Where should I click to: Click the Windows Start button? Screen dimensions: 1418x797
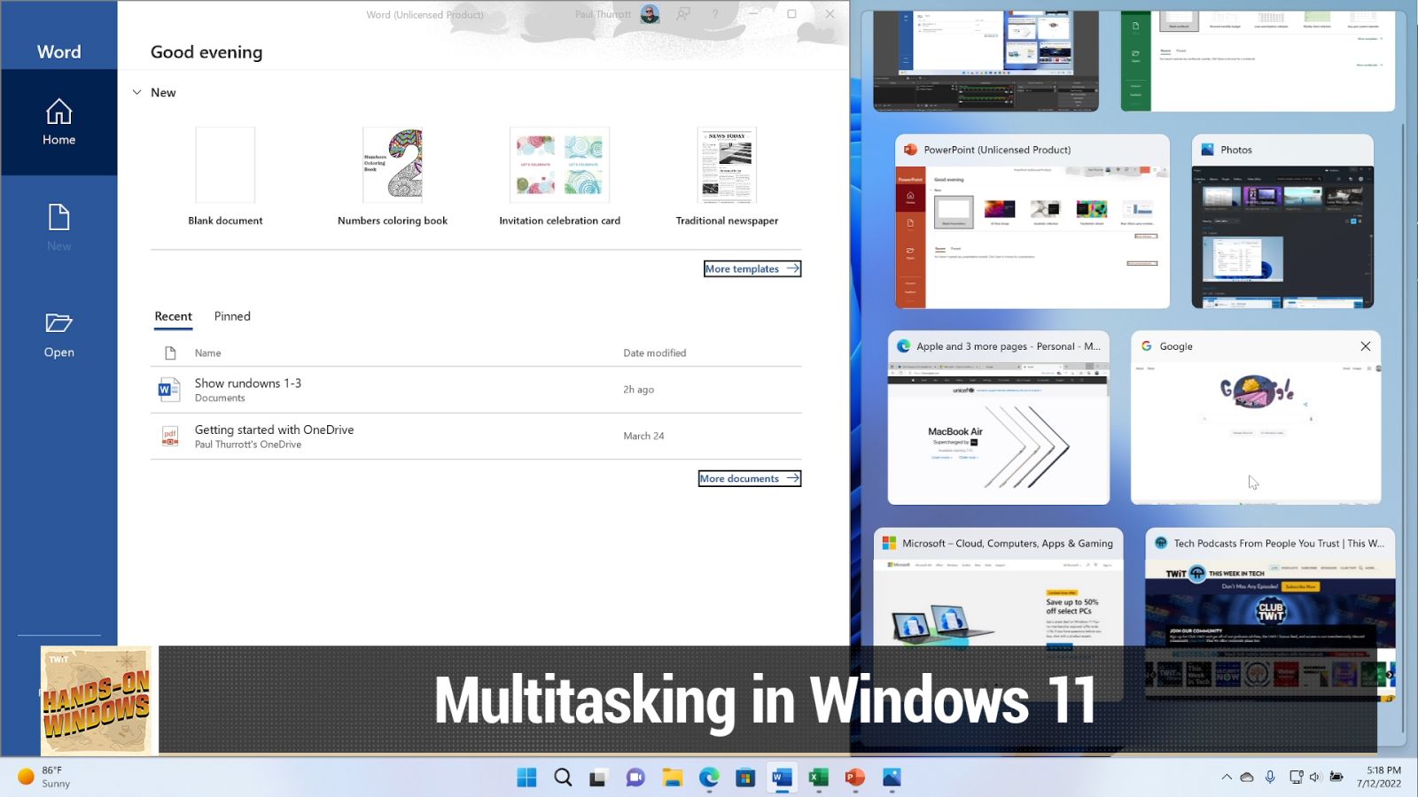pos(526,777)
